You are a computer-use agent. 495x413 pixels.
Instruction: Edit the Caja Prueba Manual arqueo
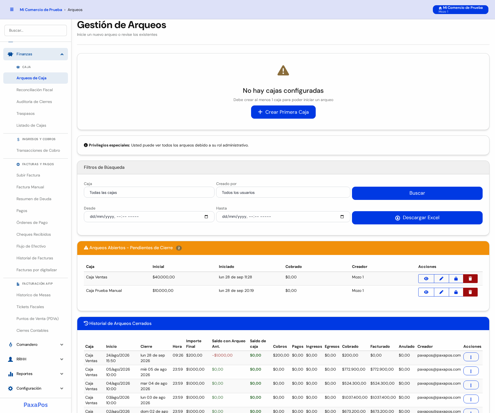coord(441,292)
